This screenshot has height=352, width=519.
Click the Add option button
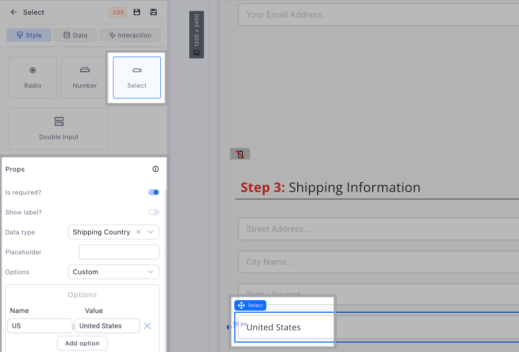click(x=82, y=343)
